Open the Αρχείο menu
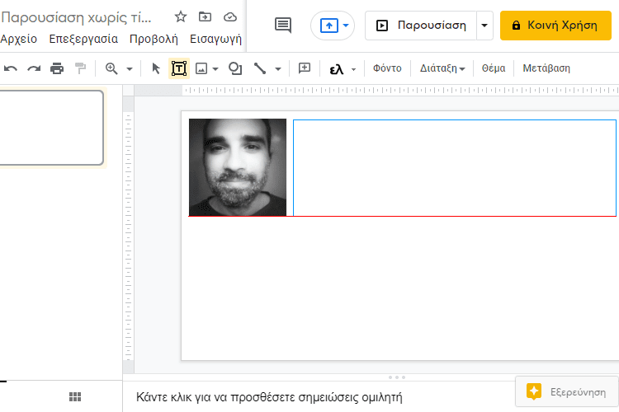619x412 pixels. (18, 39)
